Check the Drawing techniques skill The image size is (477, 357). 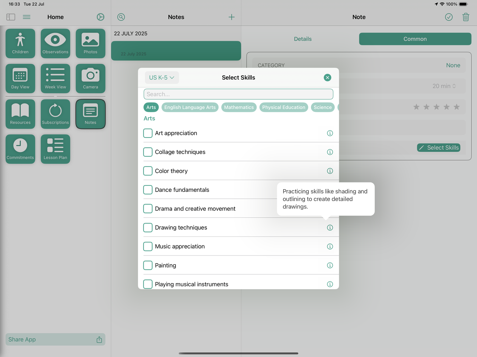tap(148, 227)
